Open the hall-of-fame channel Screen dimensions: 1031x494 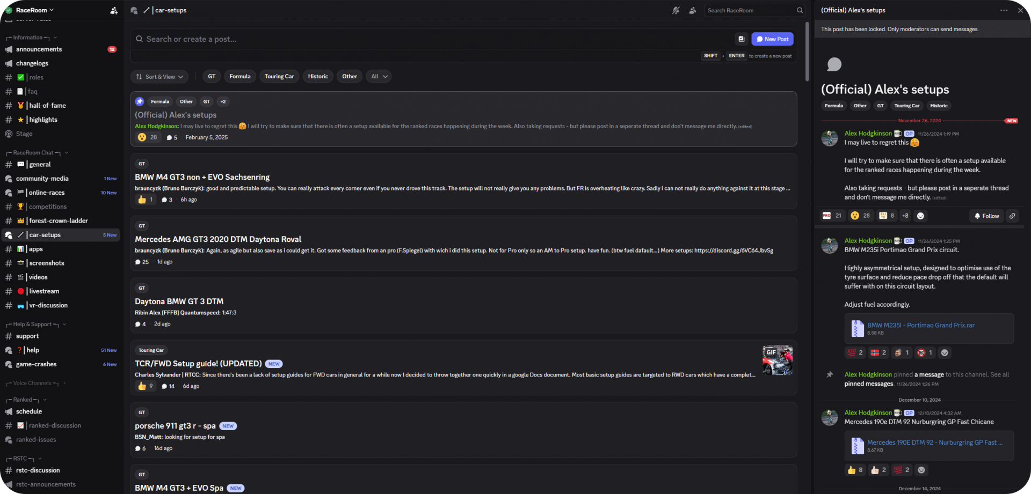[61, 106]
